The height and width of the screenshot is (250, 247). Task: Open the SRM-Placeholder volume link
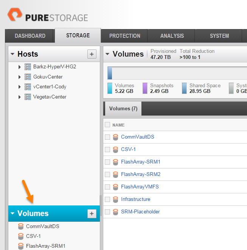(140, 211)
